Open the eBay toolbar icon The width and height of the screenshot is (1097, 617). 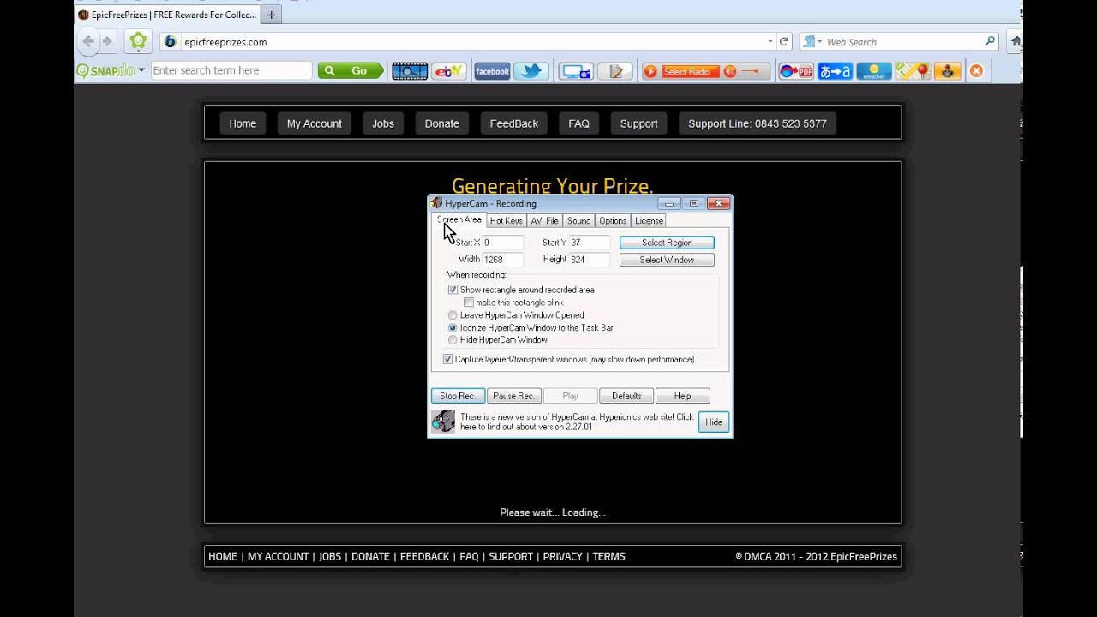[x=449, y=71]
